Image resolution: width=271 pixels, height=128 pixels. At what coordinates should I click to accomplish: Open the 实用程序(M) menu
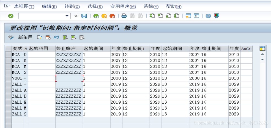[x=123, y=7]
